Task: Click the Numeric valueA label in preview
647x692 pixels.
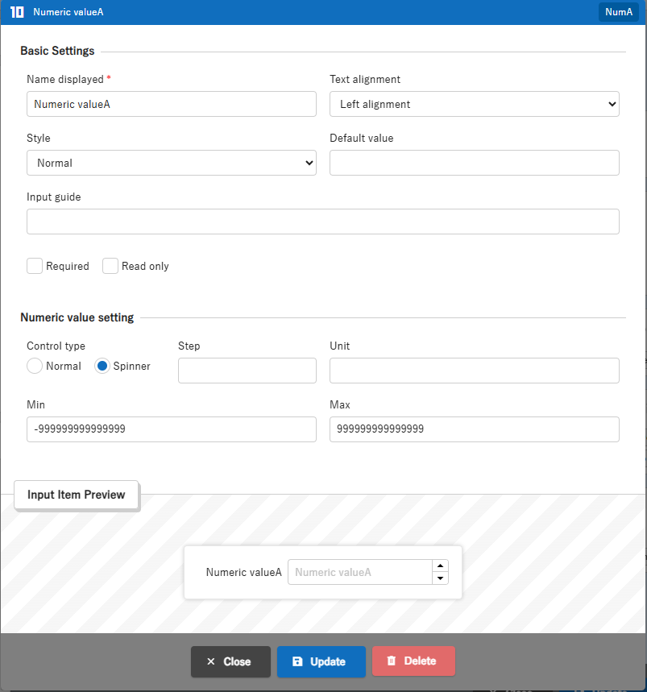Action: click(243, 572)
